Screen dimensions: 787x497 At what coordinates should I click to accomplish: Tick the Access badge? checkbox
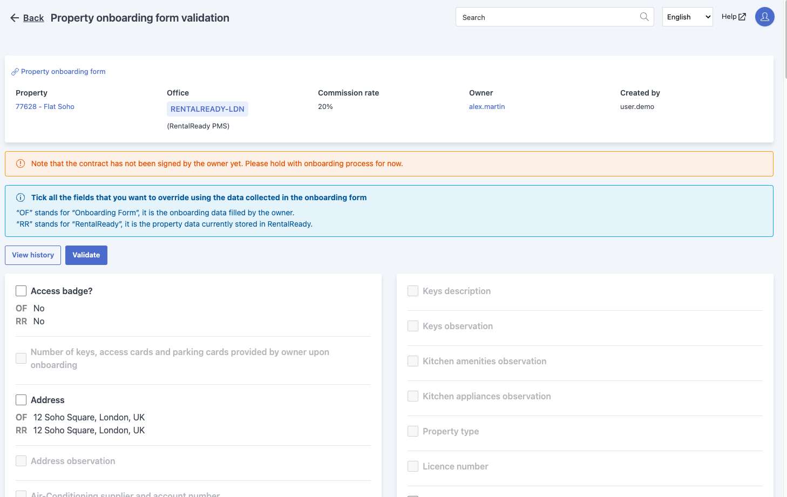pos(21,291)
